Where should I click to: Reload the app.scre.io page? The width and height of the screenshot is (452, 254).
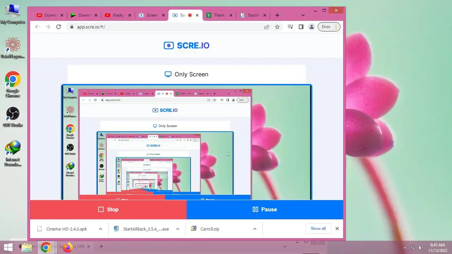[59, 27]
